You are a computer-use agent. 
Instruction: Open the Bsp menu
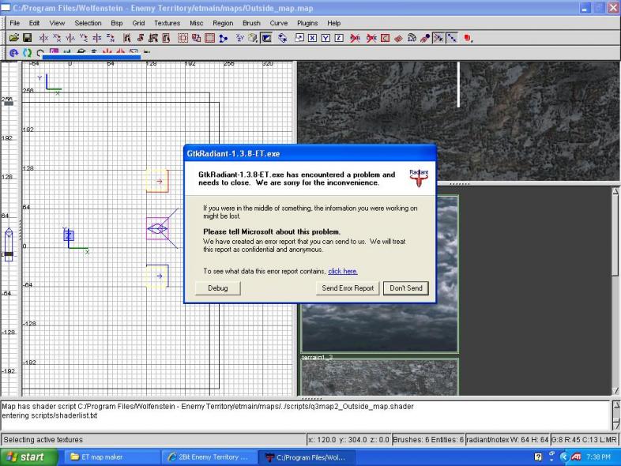(x=116, y=24)
